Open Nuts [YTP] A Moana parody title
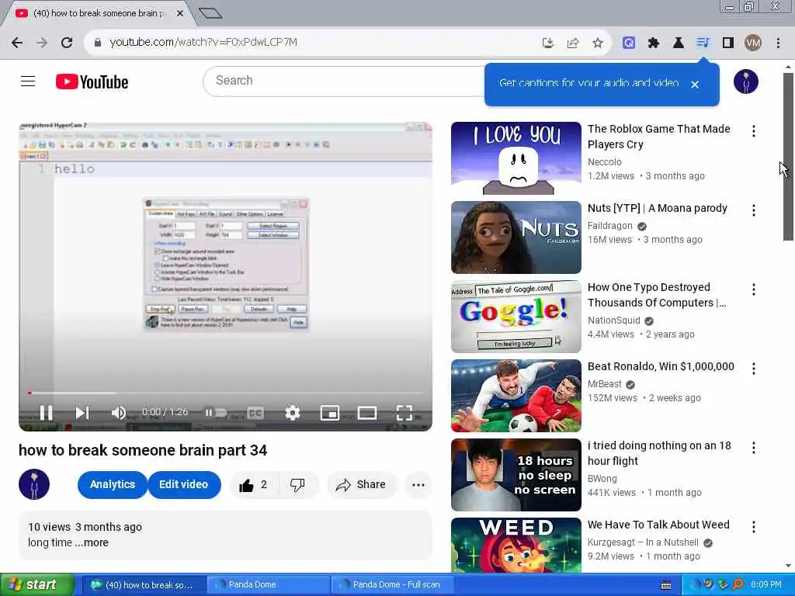Image resolution: width=795 pixels, height=596 pixels. tap(658, 208)
